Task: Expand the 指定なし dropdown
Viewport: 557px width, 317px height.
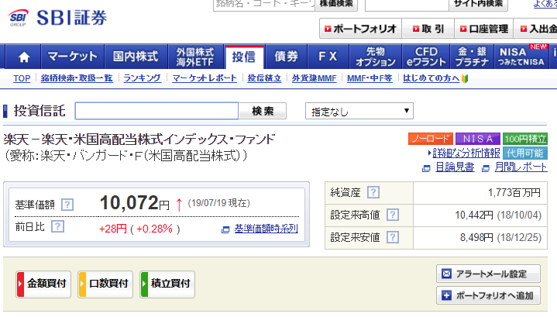Action: [x=359, y=112]
